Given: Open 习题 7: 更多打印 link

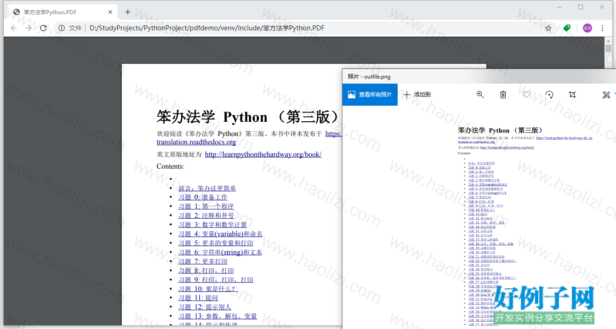Looking at the screenshot, I should (x=203, y=261).
